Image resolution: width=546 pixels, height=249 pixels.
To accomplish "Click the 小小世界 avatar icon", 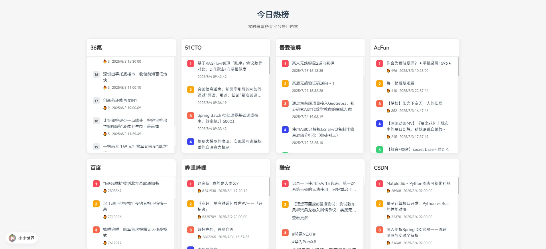I will coord(12,238).
